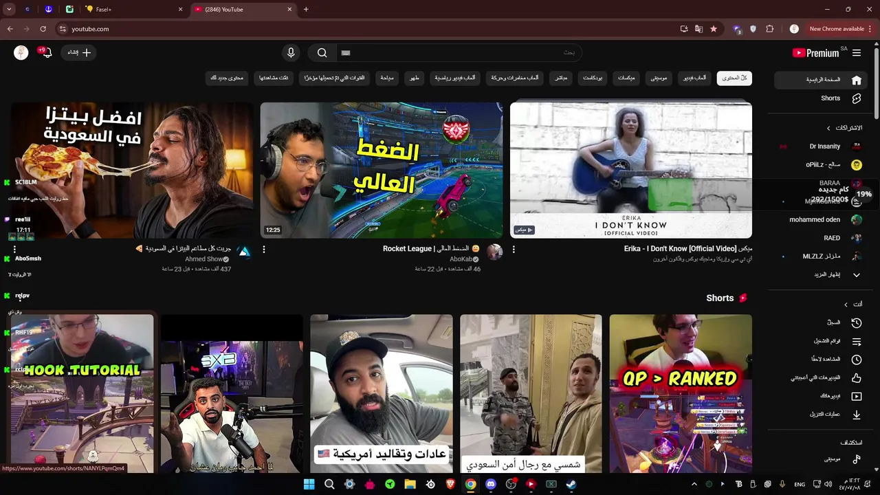880x495 pixels.
Task: Select the 'مباشر' filter chip
Action: point(561,78)
